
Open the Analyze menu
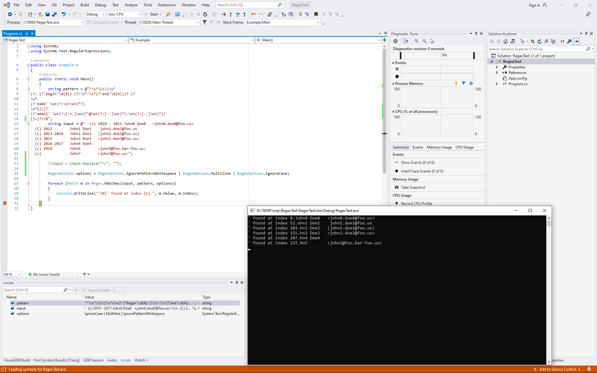(x=131, y=5)
